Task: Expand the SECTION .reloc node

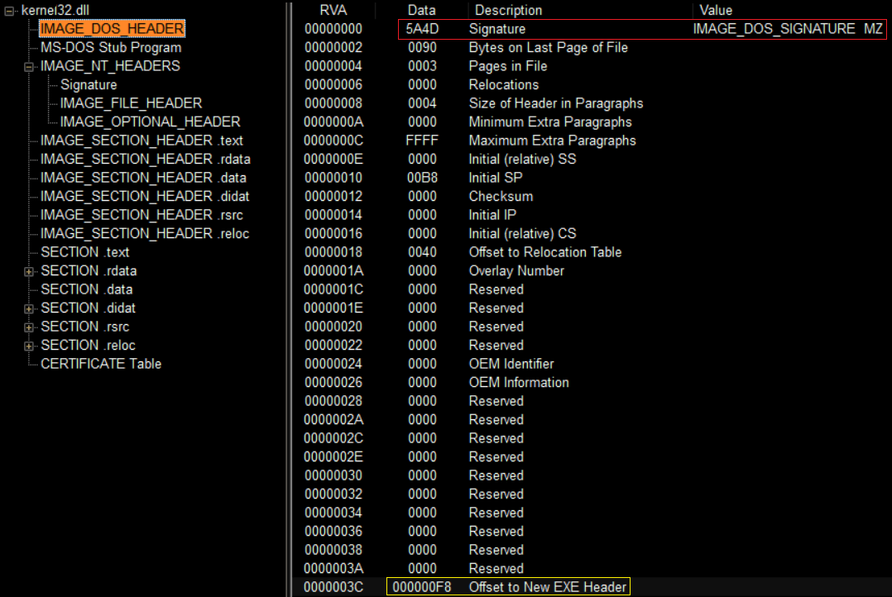Action: pyautogui.click(x=28, y=345)
